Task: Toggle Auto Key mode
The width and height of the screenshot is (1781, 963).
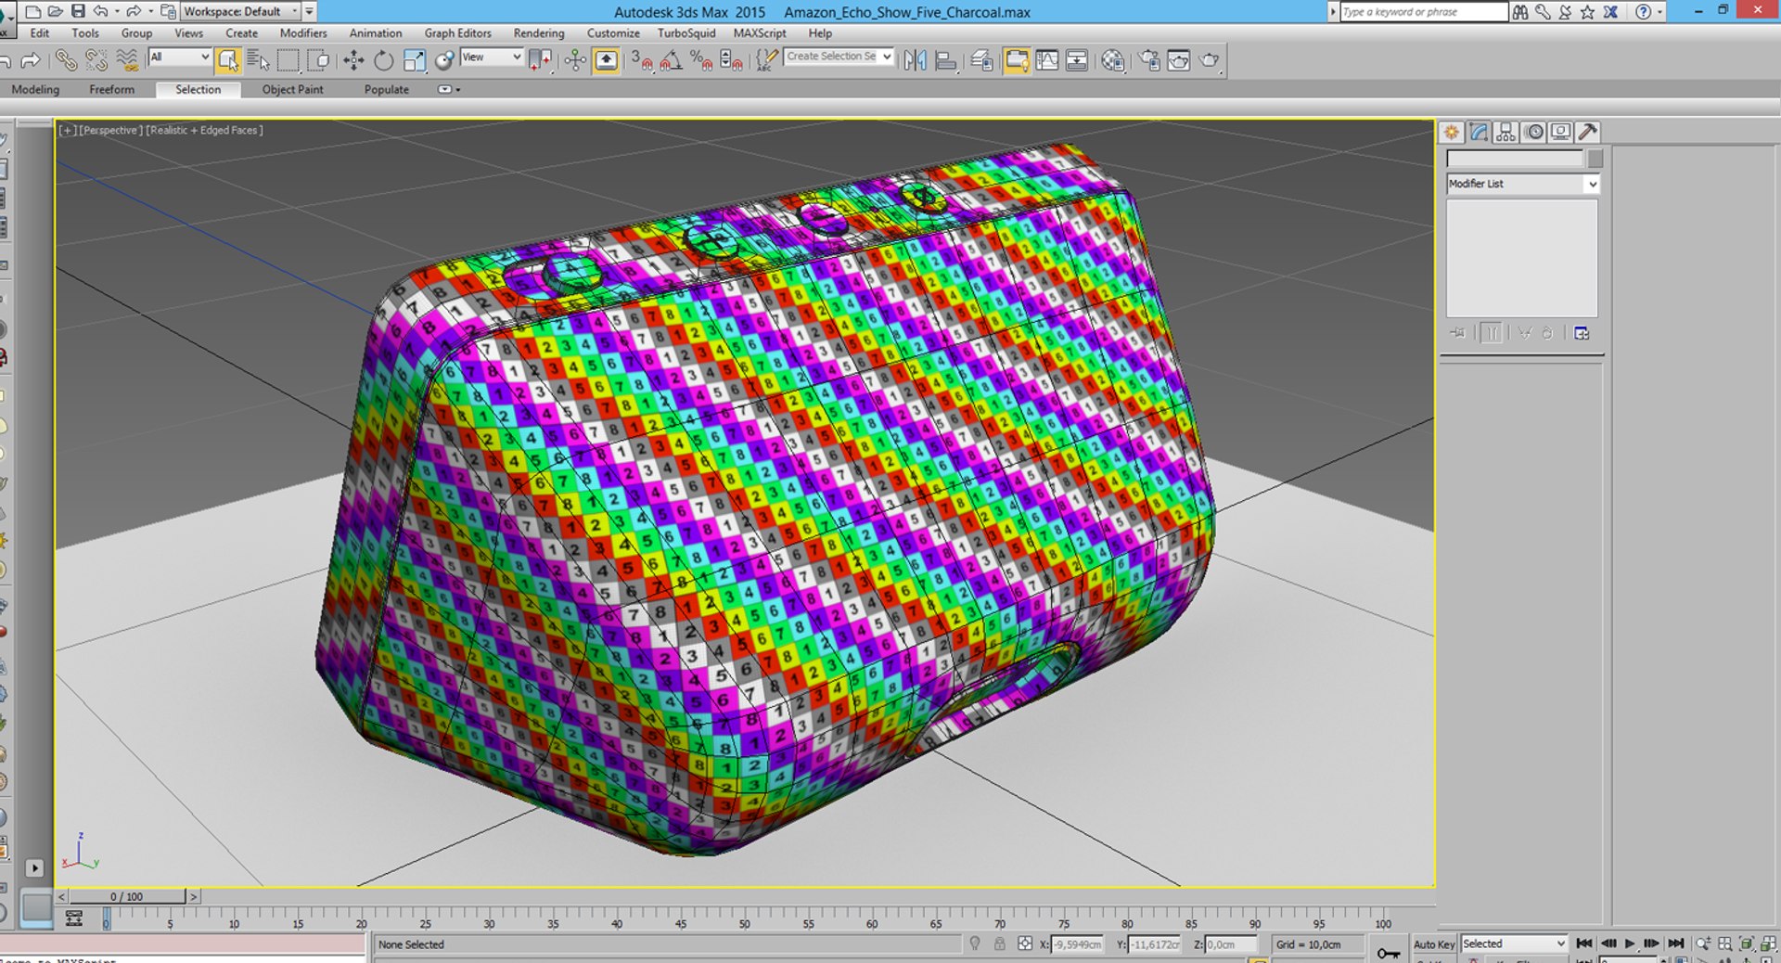Action: click(1434, 944)
